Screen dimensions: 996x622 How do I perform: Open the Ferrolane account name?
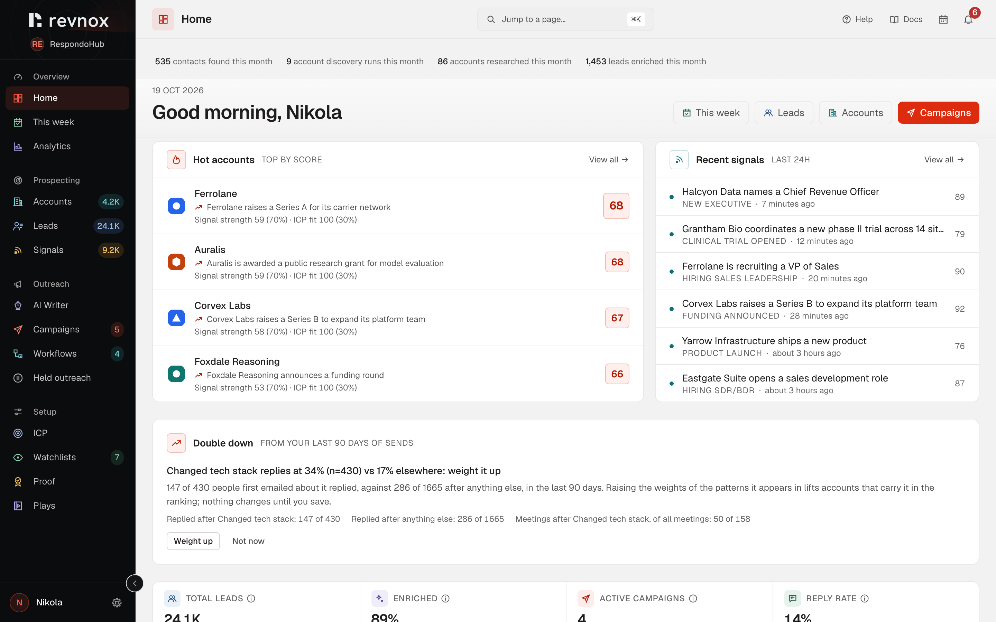click(x=216, y=194)
